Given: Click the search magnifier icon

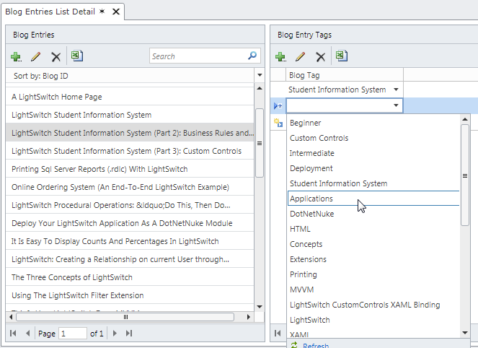Looking at the screenshot, I should point(252,56).
